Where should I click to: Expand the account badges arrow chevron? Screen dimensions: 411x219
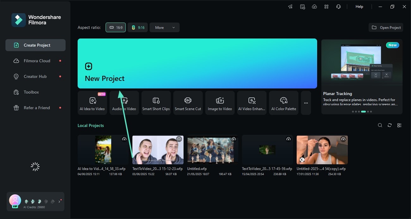[x=59, y=202]
